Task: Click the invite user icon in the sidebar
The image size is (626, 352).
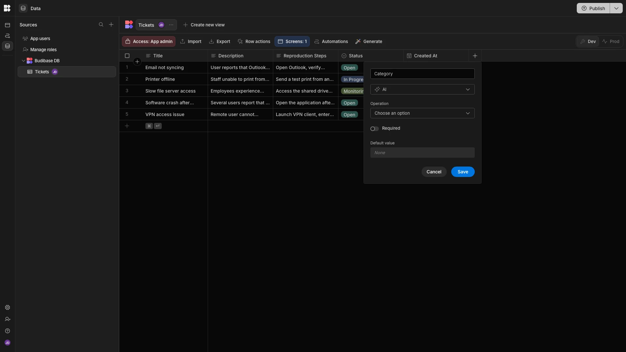Action: tap(7, 319)
